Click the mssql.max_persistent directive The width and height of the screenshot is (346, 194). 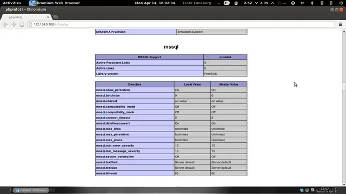coord(112,134)
